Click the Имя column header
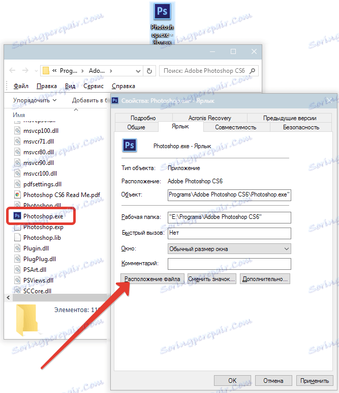Image resolution: width=339 pixels, height=393 pixels. point(19,115)
